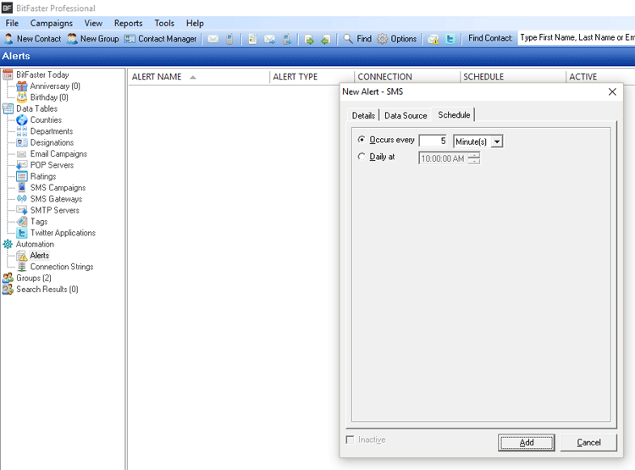This screenshot has width=635, height=470.
Task: Open SMS Campaigns in sidebar
Action: pyautogui.click(x=58, y=188)
